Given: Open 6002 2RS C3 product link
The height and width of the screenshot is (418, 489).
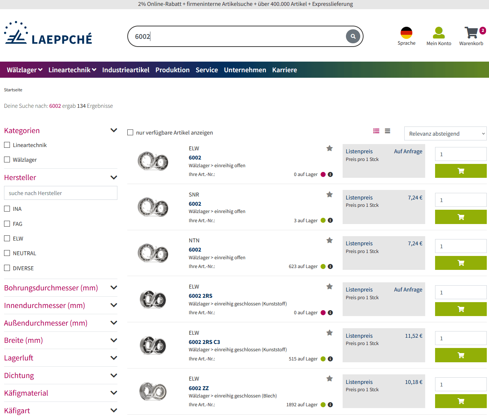Looking at the screenshot, I should click(x=205, y=342).
